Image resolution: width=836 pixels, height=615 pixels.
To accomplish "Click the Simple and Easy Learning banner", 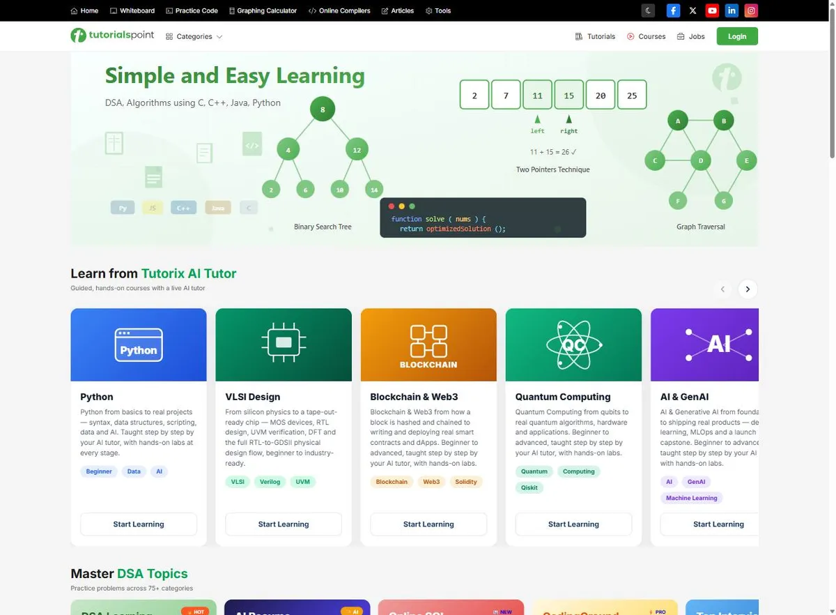I will 414,149.
